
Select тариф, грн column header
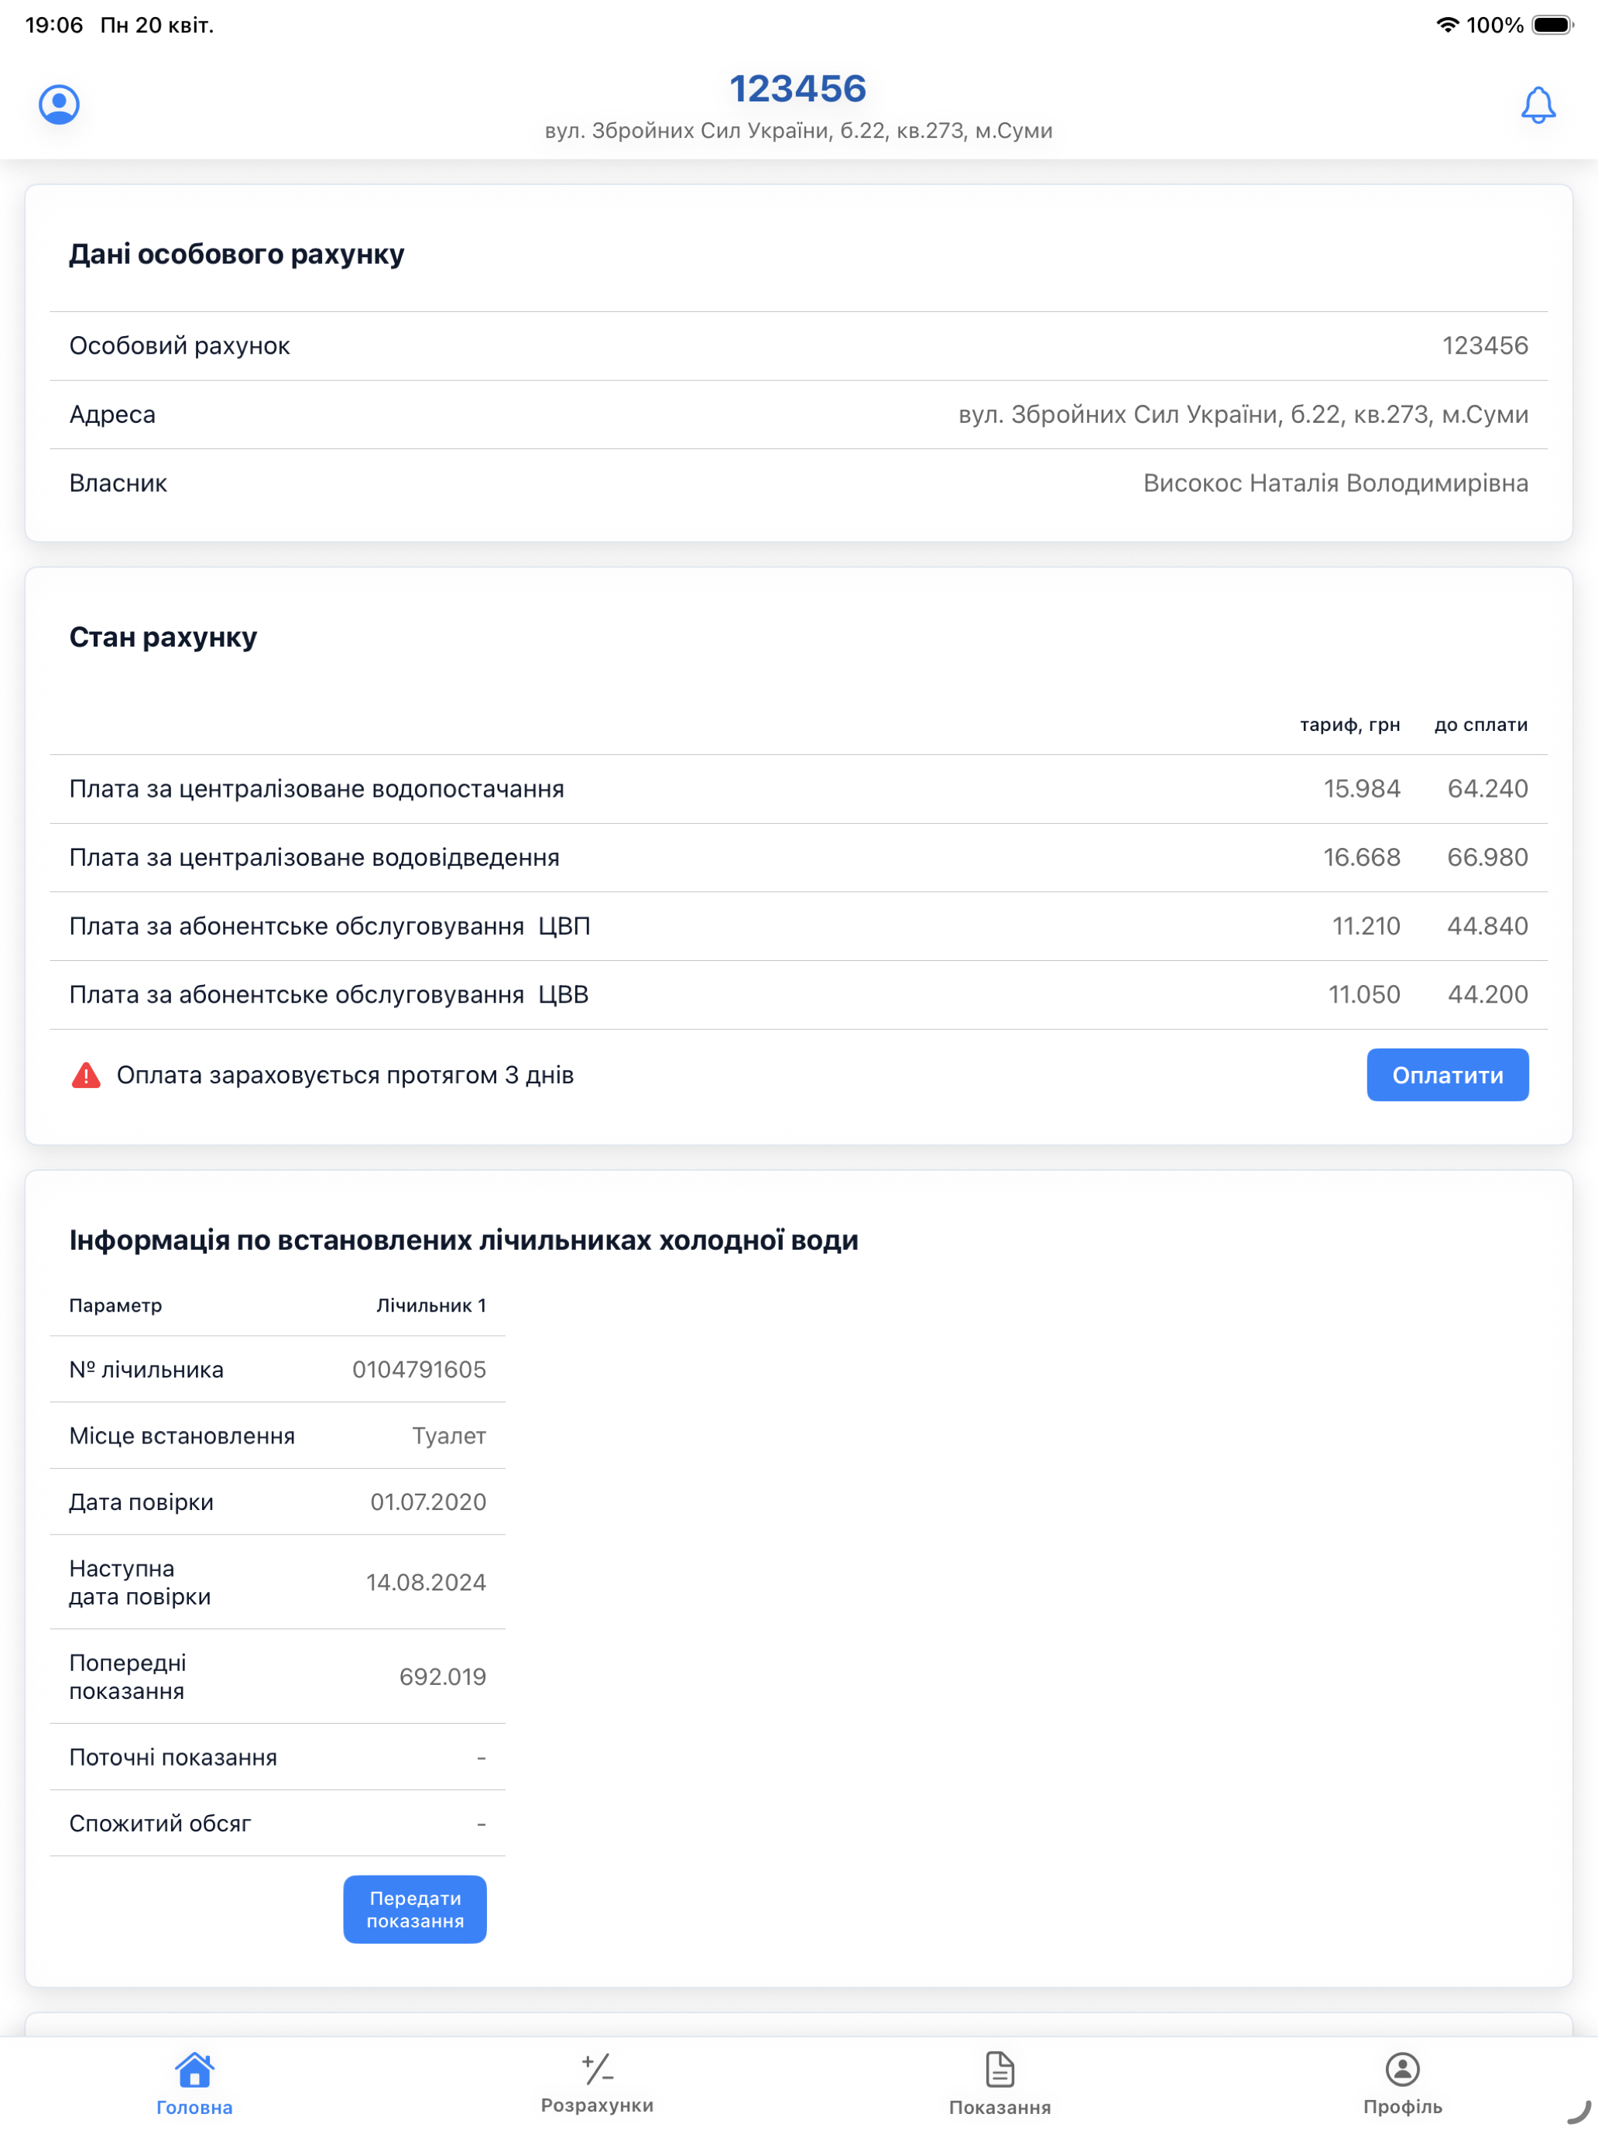coord(1349,725)
